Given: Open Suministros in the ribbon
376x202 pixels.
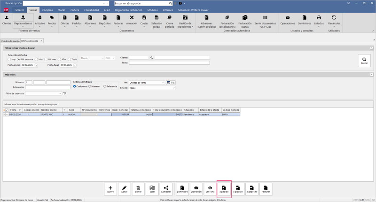Looking at the screenshot, I should click(x=305, y=20).
